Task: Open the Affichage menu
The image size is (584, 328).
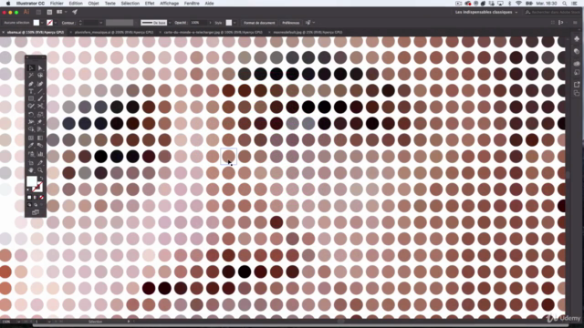Action: [169, 4]
